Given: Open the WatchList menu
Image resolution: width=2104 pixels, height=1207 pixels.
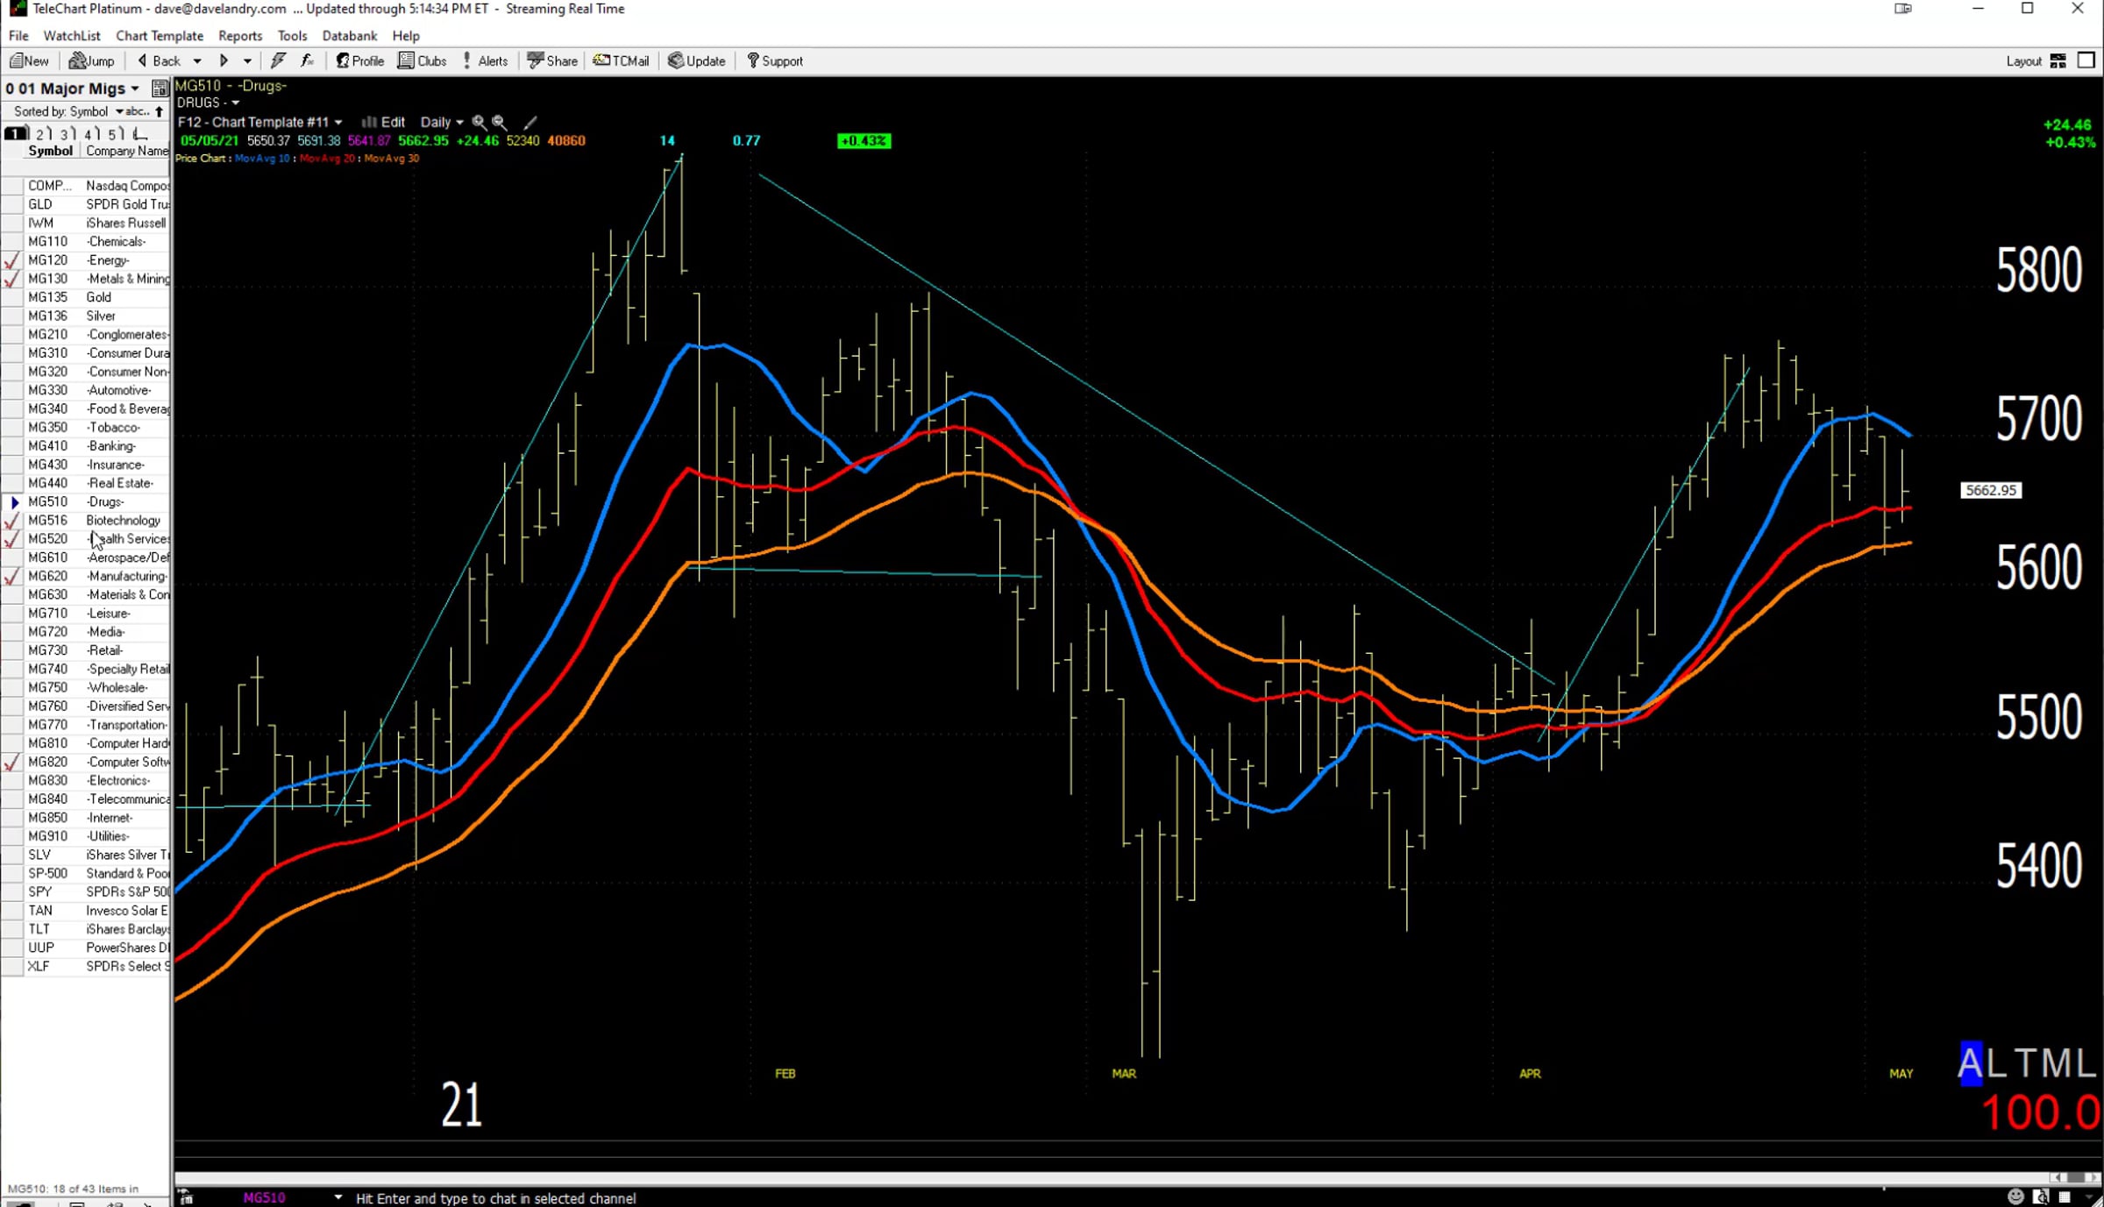Looking at the screenshot, I should 72,35.
